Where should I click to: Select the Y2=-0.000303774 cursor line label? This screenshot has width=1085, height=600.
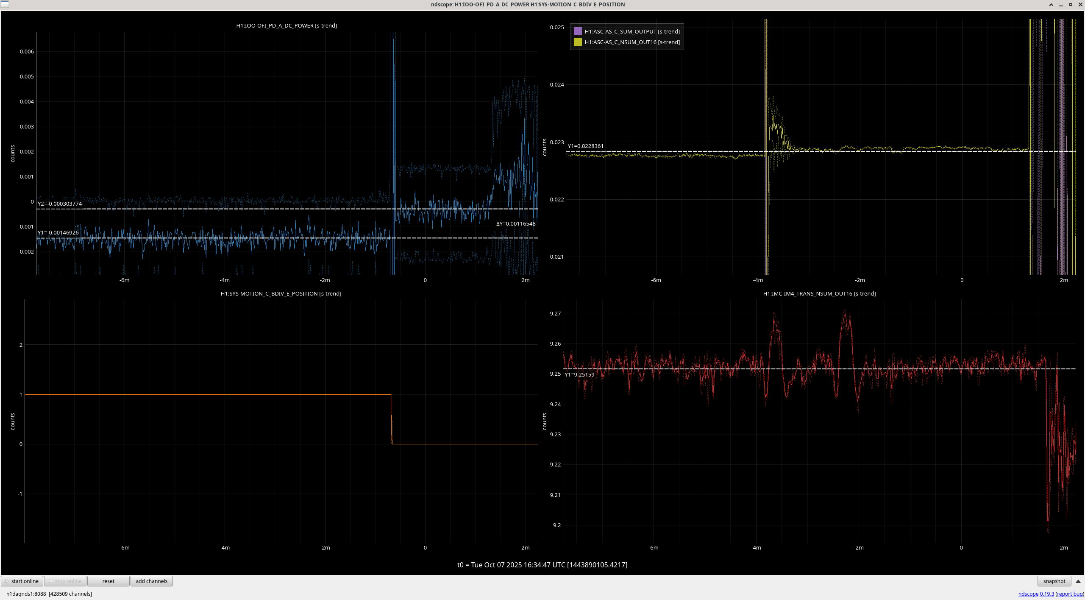(x=60, y=204)
